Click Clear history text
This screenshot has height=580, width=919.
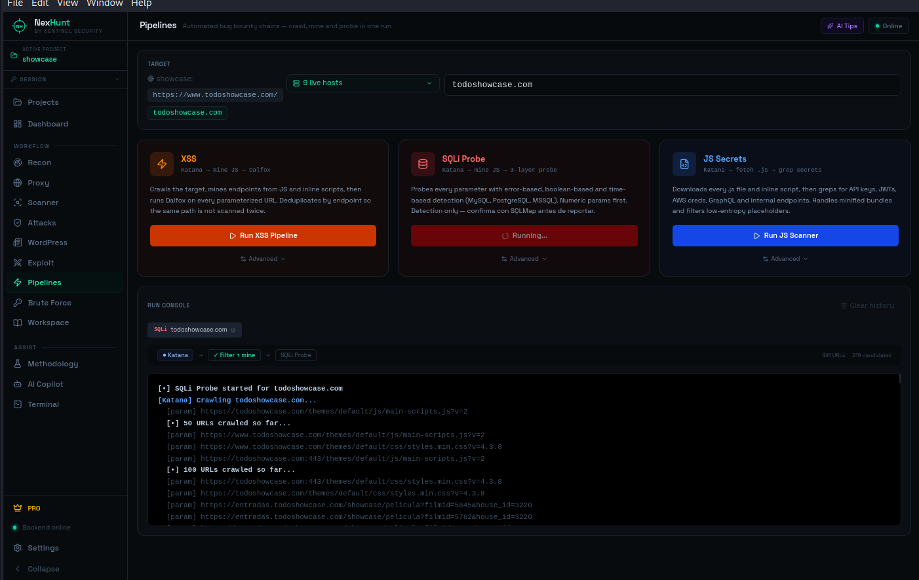coord(872,305)
